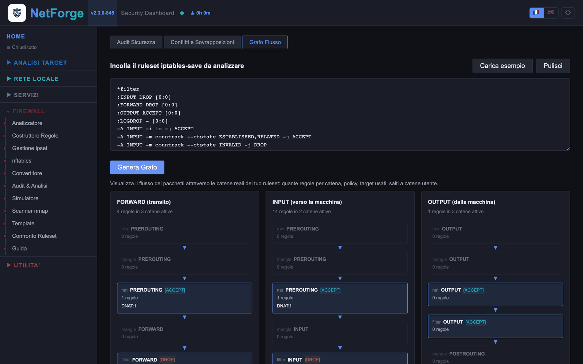Open Analizzatore in the Firewall menu
583x364 pixels.
point(27,123)
